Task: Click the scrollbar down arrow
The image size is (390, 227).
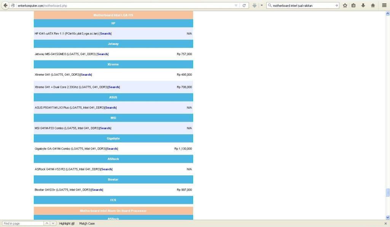Action: pos(387,217)
